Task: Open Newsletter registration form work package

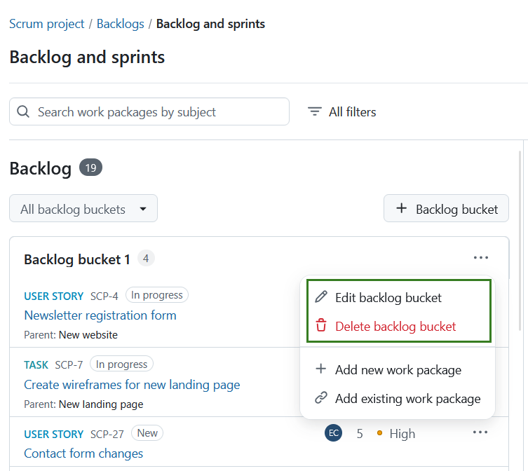Action: pyautogui.click(x=100, y=315)
